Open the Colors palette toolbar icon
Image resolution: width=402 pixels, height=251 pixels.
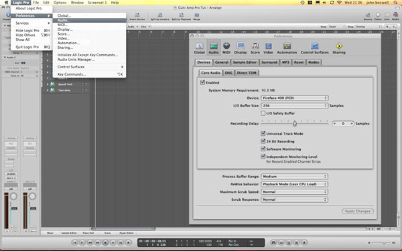(x=378, y=15)
